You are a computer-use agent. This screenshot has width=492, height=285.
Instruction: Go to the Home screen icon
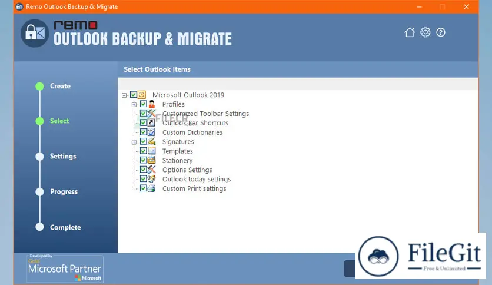pyautogui.click(x=410, y=32)
